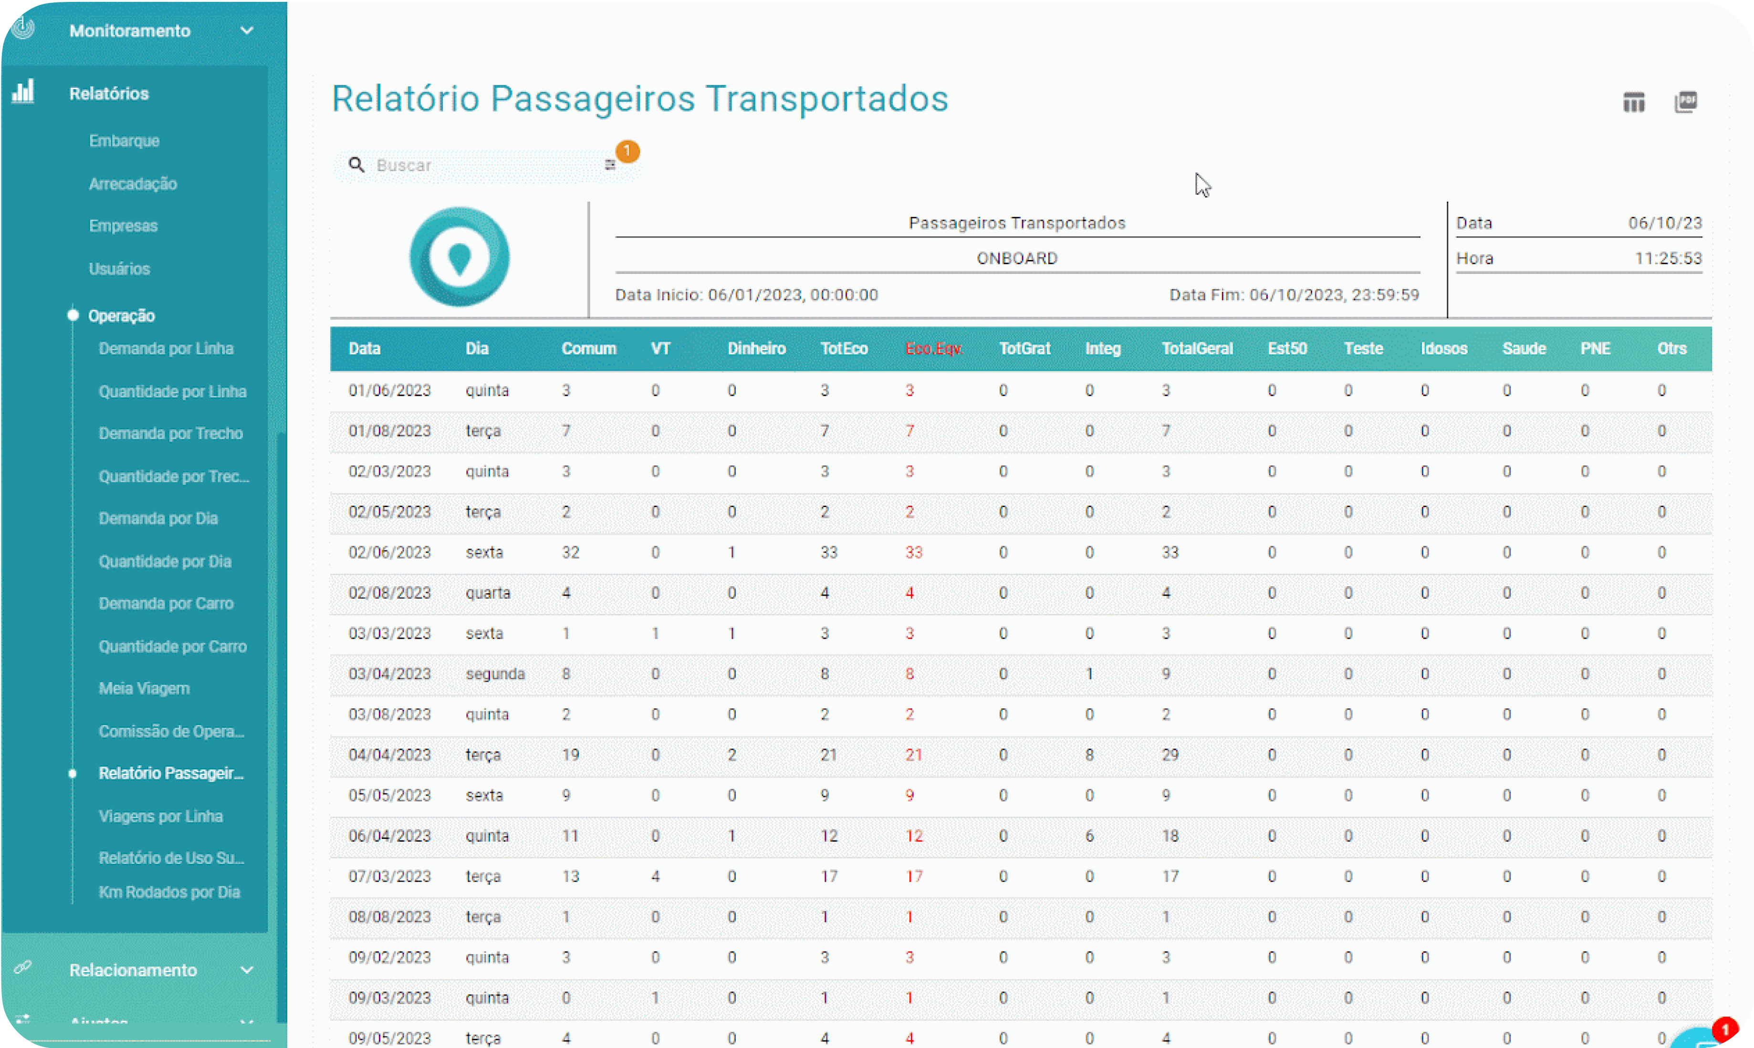Click the Monitoramento radar icon
The image size is (1754, 1048).
[x=23, y=28]
